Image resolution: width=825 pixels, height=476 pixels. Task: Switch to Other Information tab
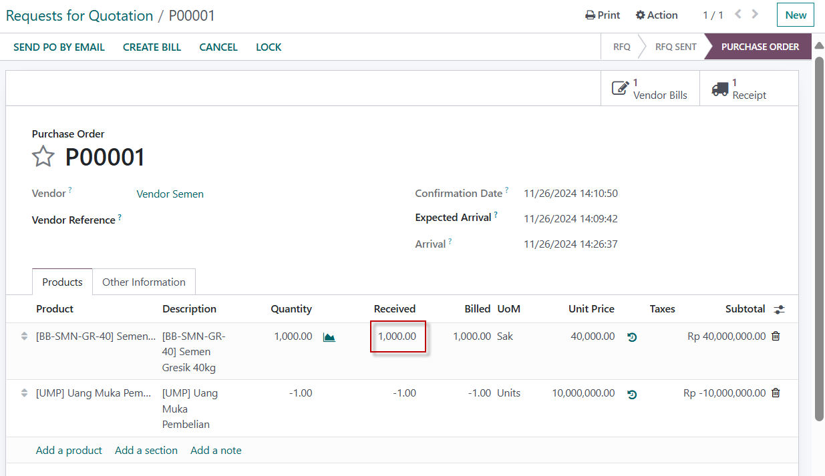(x=144, y=282)
